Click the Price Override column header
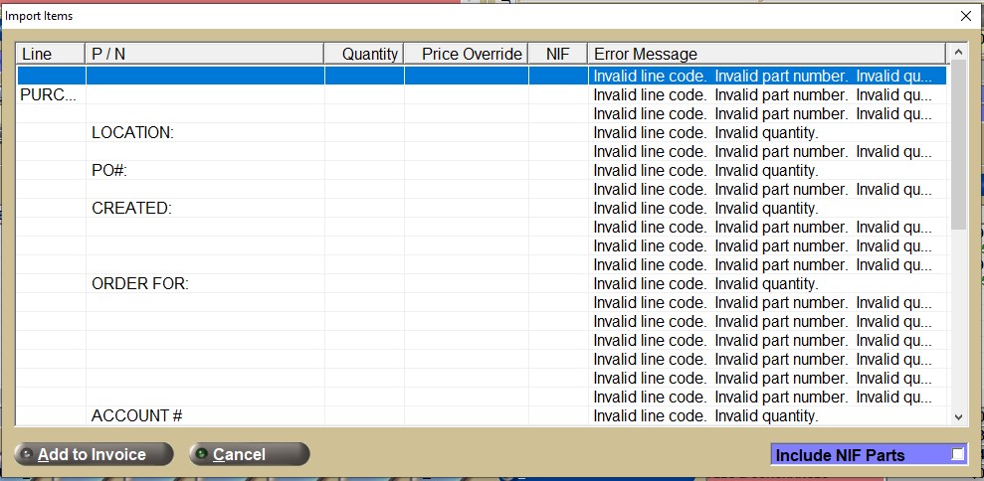Viewport: 984px width, 481px height. click(x=467, y=54)
